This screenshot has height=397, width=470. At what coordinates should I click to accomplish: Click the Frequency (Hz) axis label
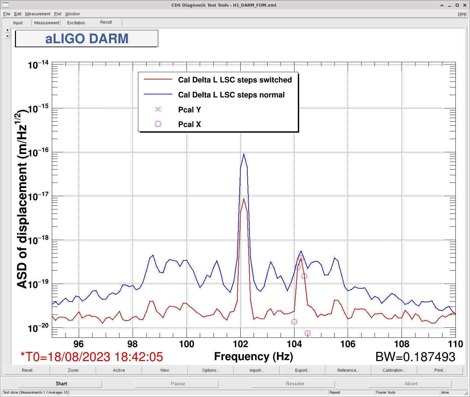click(254, 356)
